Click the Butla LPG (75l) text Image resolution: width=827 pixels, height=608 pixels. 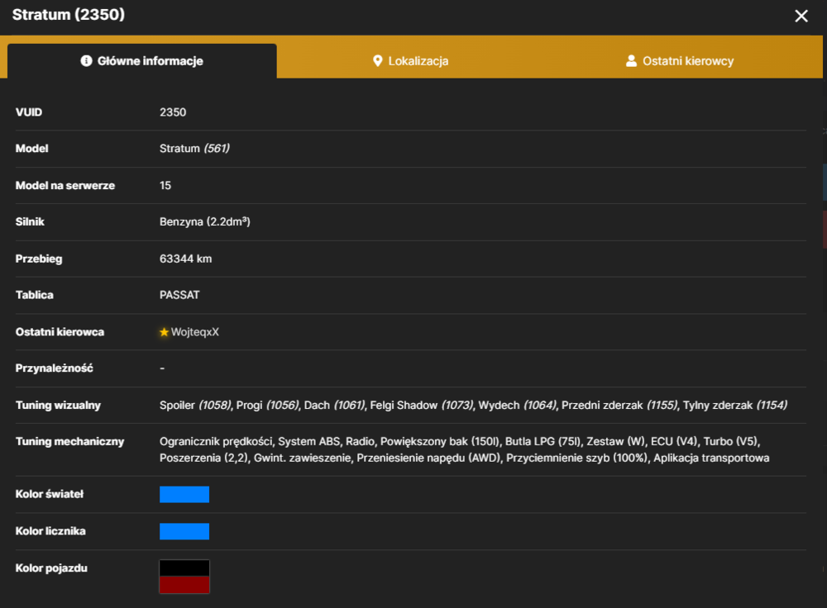[x=543, y=441]
